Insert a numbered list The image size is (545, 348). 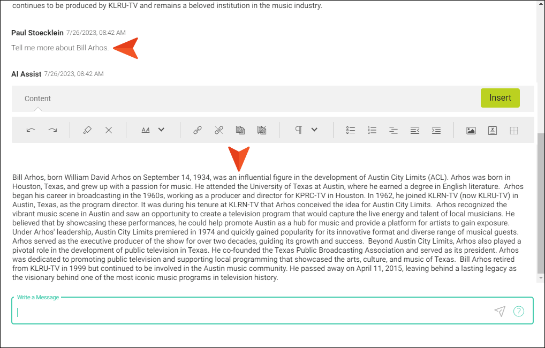click(372, 130)
